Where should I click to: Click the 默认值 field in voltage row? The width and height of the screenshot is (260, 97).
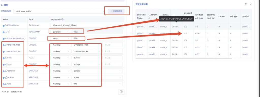[112, 64]
